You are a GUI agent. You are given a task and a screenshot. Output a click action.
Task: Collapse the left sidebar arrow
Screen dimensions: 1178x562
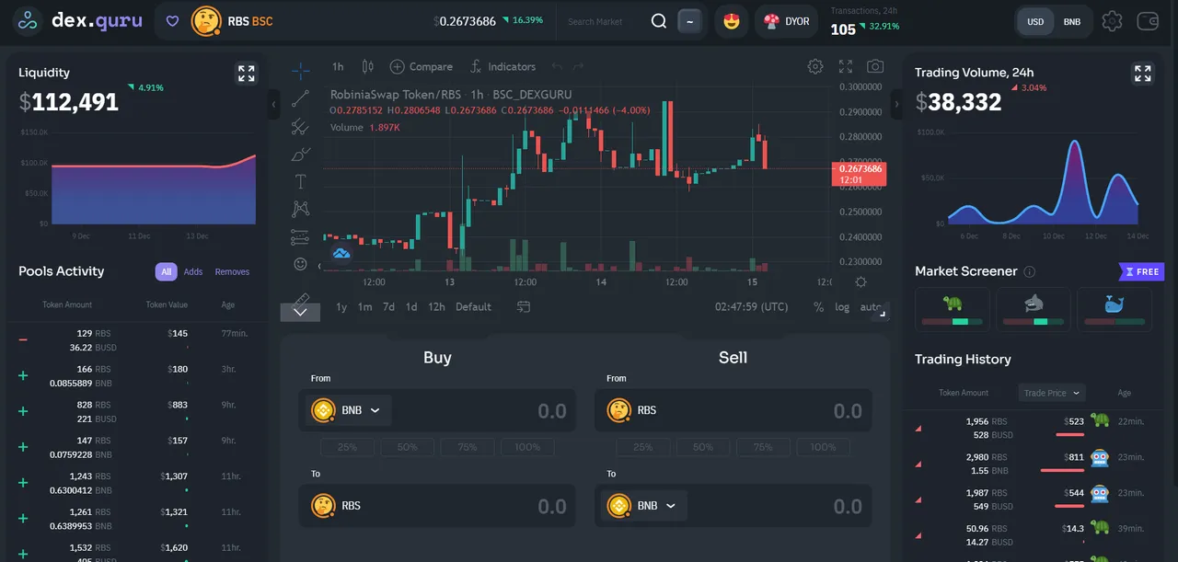point(274,104)
